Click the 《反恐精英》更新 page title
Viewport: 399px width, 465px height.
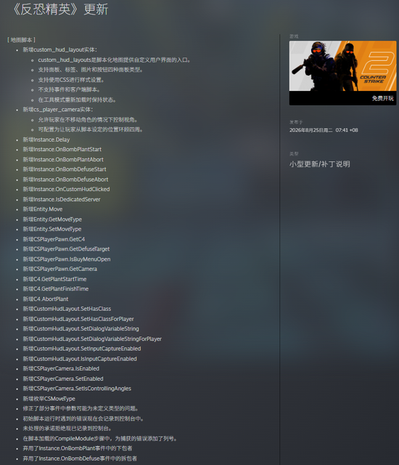pos(61,9)
